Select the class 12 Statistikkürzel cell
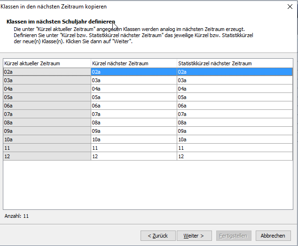Screen dimensions: 298x246 pos(235,156)
